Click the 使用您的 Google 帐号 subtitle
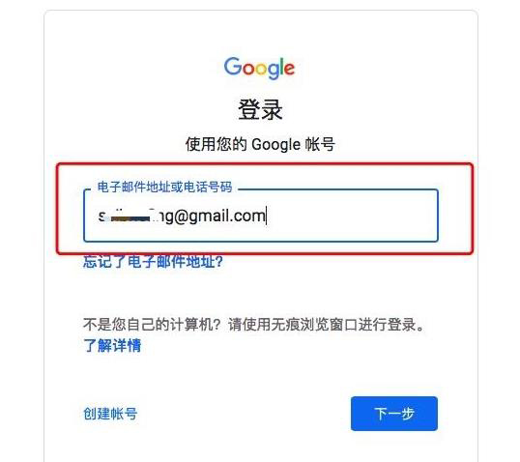Viewport: 520px width, 462px height. point(260,144)
